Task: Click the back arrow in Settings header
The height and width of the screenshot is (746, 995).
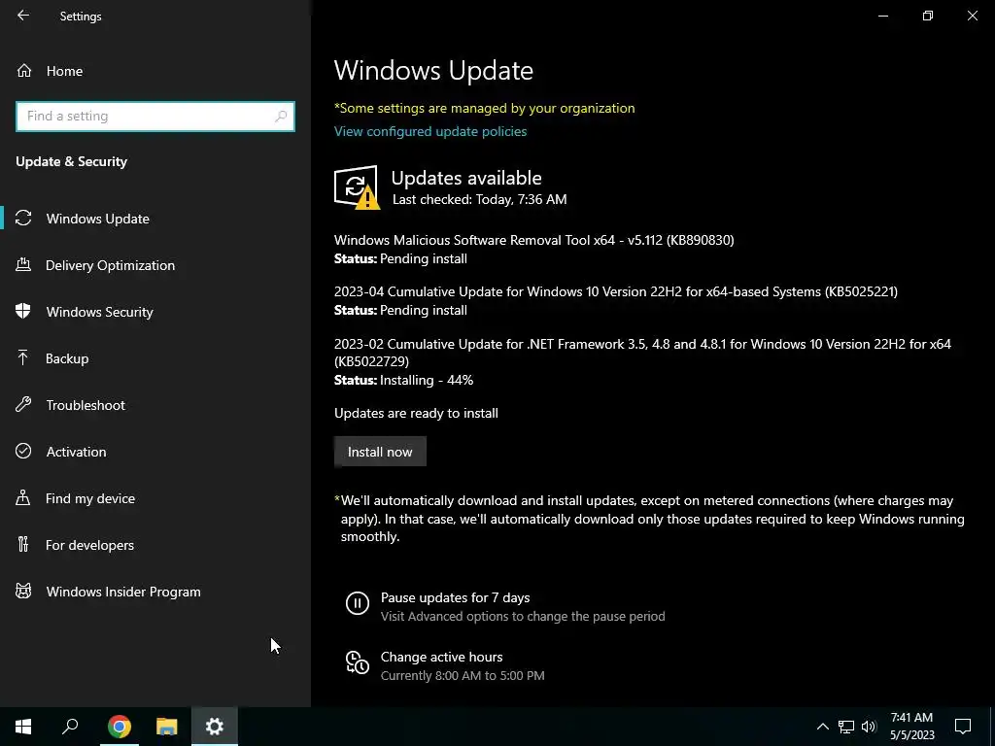Action: point(23,16)
